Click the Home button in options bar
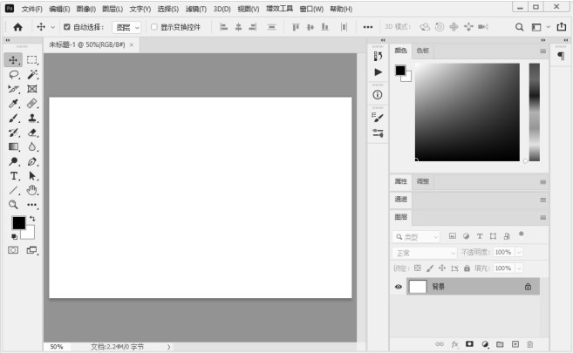Image resolution: width=573 pixels, height=353 pixels. pos(17,27)
